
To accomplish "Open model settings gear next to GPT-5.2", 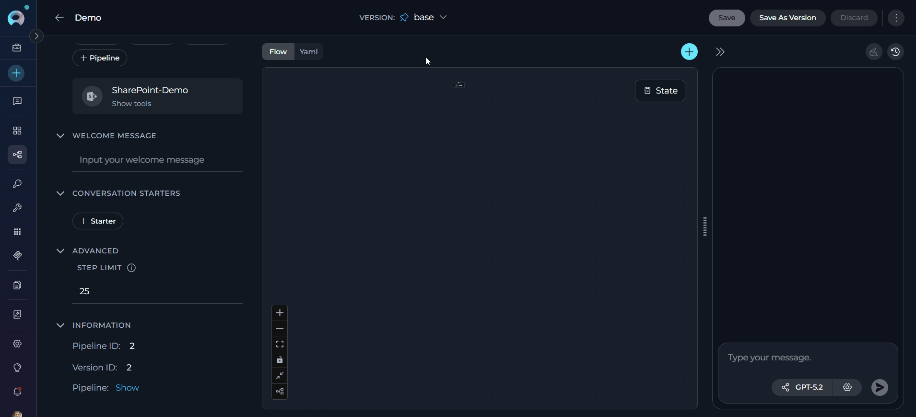I will pos(847,387).
